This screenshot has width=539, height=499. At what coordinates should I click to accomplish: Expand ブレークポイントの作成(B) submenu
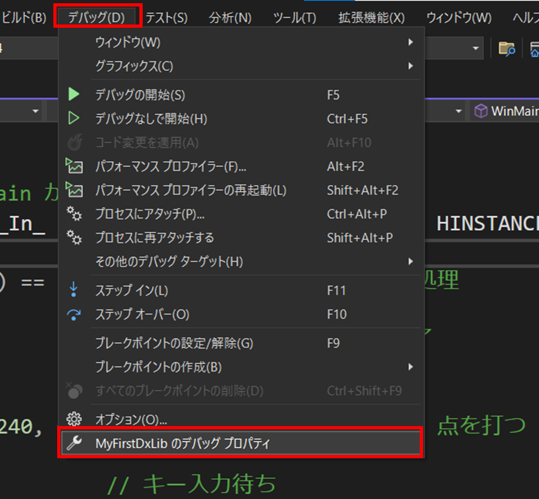411,367
